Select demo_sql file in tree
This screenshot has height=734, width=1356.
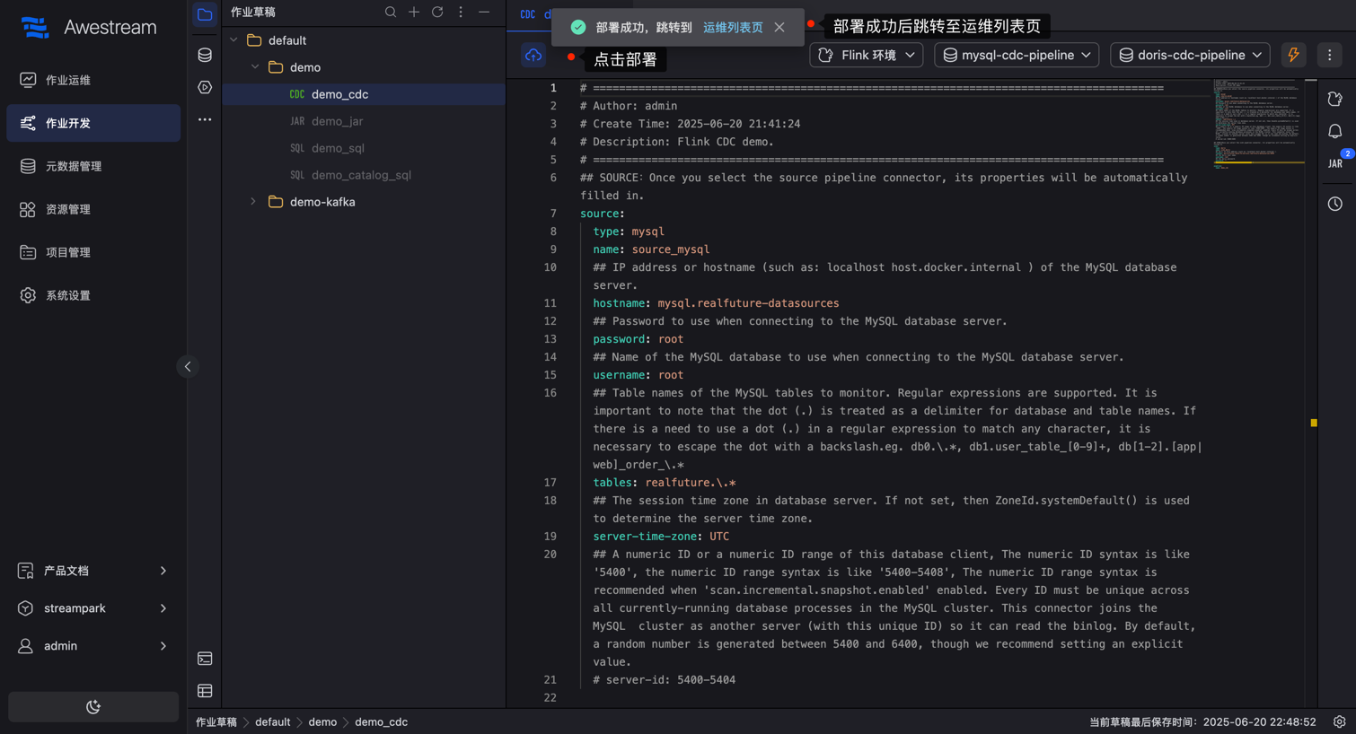(338, 148)
